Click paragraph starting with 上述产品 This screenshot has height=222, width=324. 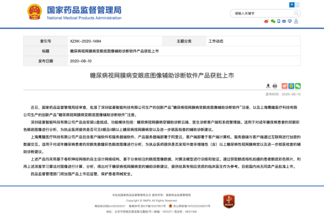pos(162,163)
